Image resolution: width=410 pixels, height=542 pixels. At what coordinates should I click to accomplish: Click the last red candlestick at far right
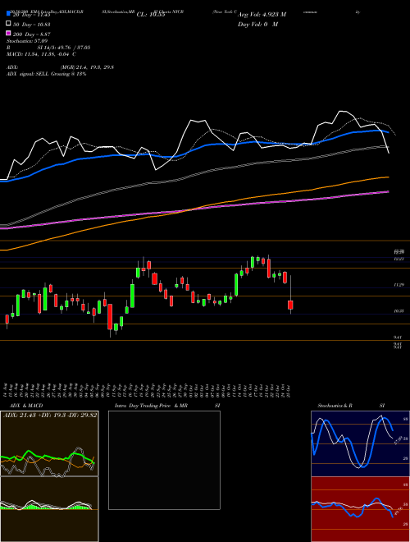pyautogui.click(x=290, y=305)
